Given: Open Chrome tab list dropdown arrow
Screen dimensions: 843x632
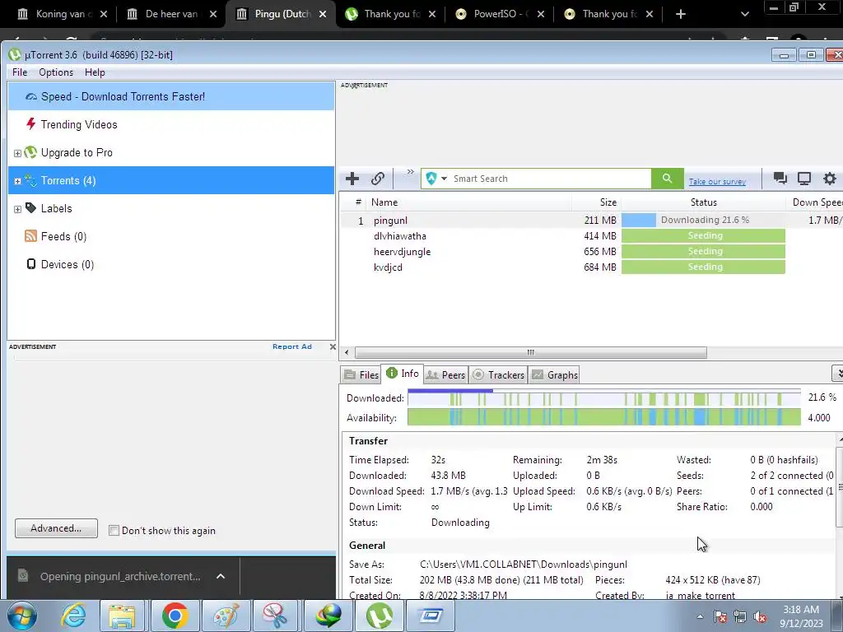Looking at the screenshot, I should click(744, 14).
